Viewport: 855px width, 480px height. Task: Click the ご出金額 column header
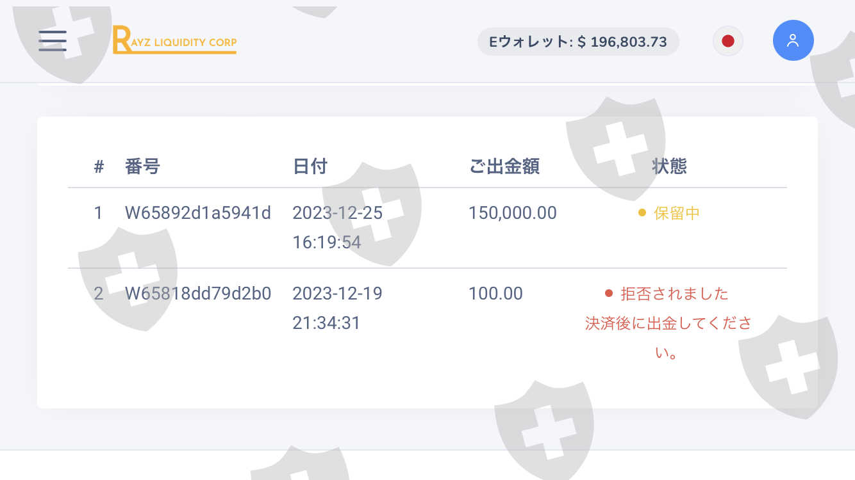click(504, 167)
